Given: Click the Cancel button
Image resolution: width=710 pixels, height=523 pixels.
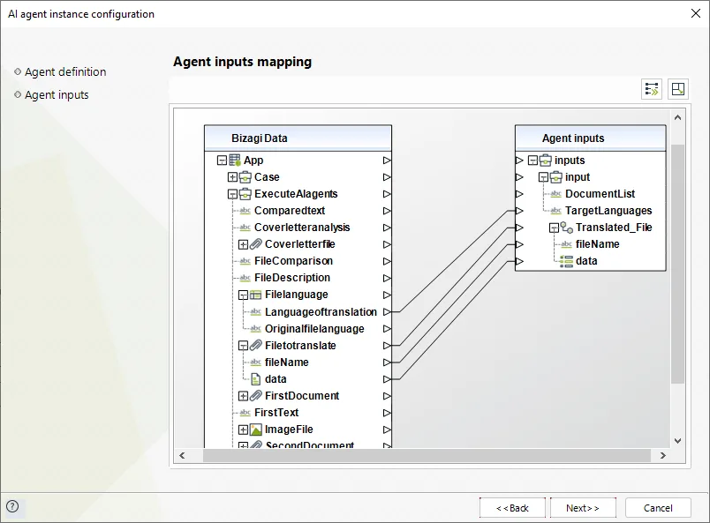Looking at the screenshot, I should (658, 508).
